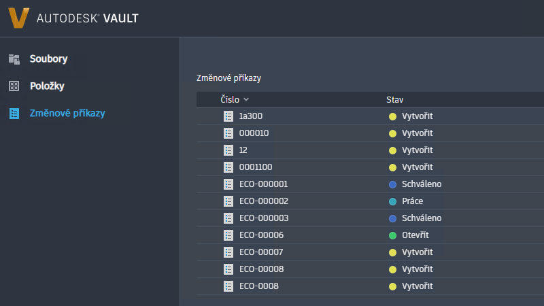544x306 pixels.
Task: Click the Změnové příkazy sidebar icon
Action: pyautogui.click(x=14, y=114)
